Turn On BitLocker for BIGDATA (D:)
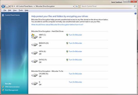Viewport: 138px width, 95px height. [76, 43]
